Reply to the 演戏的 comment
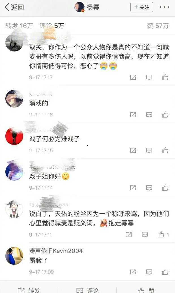The image size is (175, 293). click(149, 115)
